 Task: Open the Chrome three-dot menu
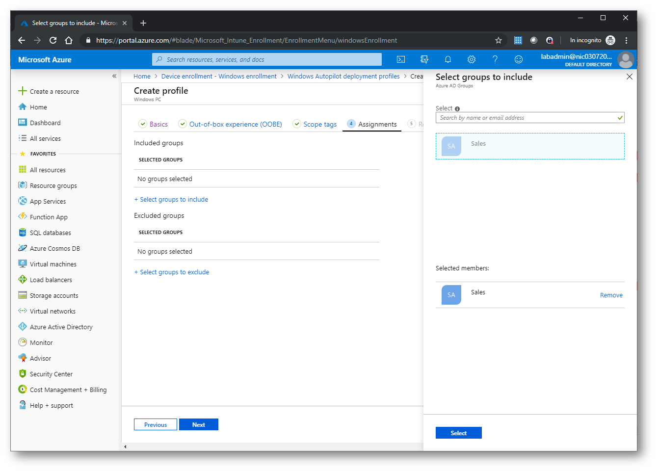click(626, 40)
